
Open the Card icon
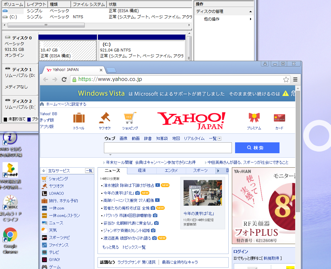coord(279,118)
